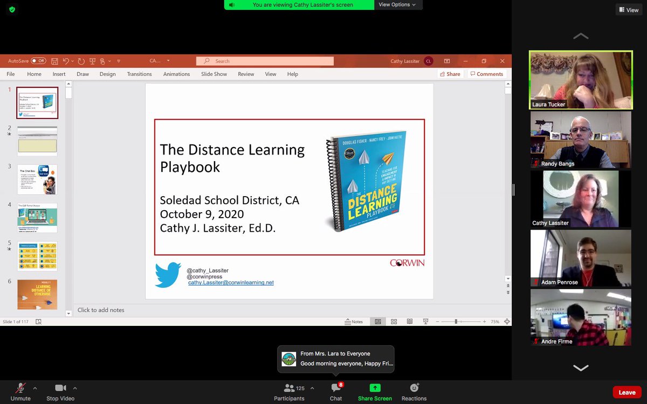
Task: Click the Undo icon
Action: click(x=66, y=61)
